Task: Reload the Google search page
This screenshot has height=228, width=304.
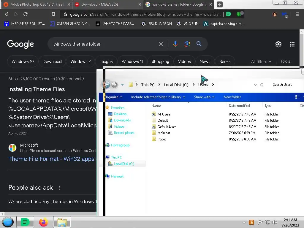Action: coord(26,14)
